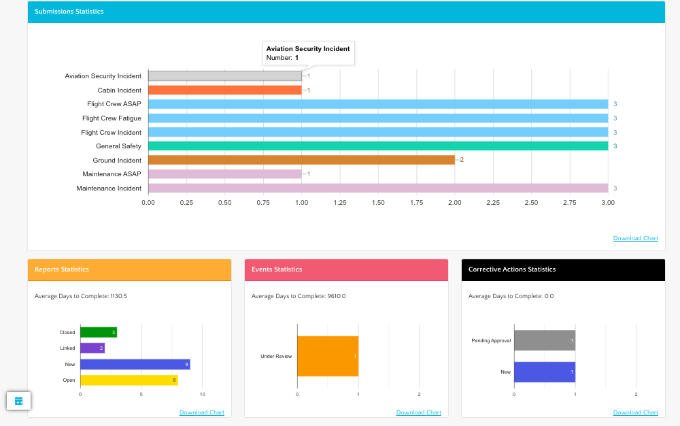Click the Pending Approval axis label
The image size is (680, 426).
tap(492, 340)
